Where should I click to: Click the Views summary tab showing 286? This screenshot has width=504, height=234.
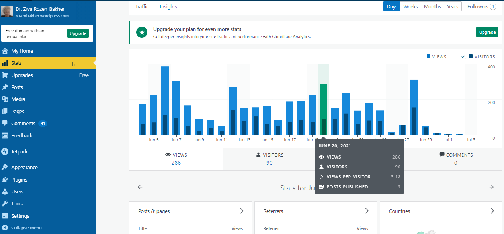click(x=176, y=159)
